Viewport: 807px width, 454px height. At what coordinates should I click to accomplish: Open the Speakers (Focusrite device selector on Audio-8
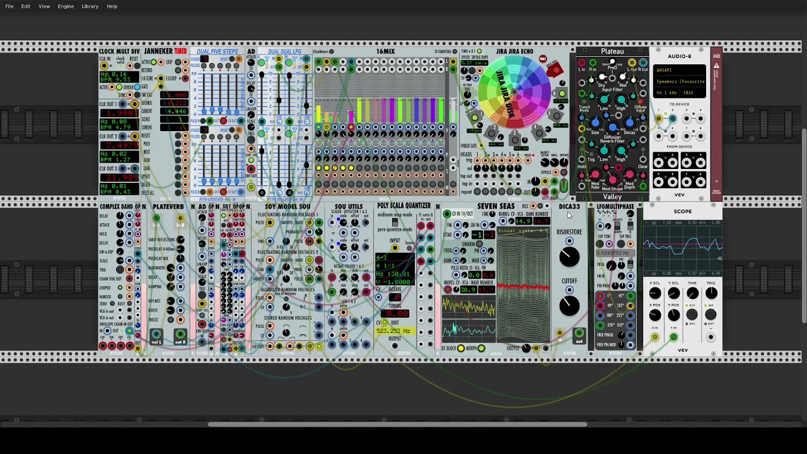click(680, 81)
